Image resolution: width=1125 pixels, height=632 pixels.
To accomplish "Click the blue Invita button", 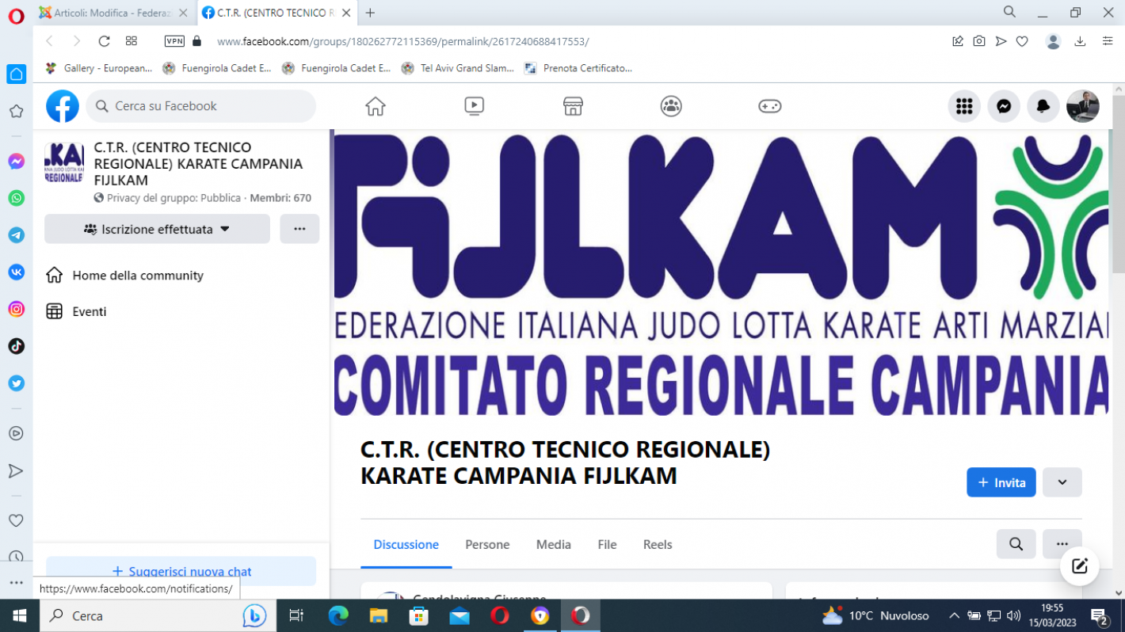I will pos(1001,482).
